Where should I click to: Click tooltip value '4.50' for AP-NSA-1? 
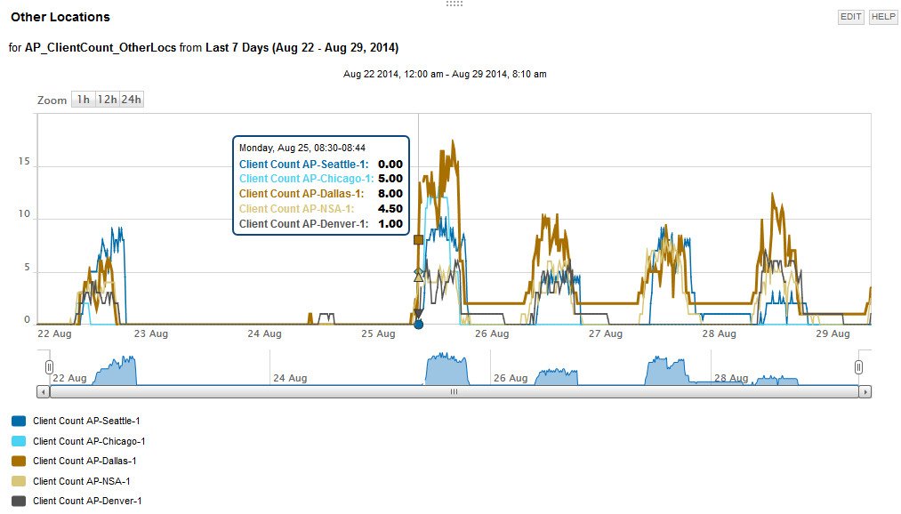point(390,209)
